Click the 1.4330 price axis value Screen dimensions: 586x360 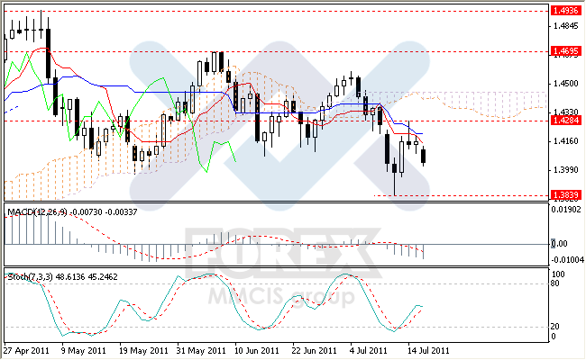566,112
